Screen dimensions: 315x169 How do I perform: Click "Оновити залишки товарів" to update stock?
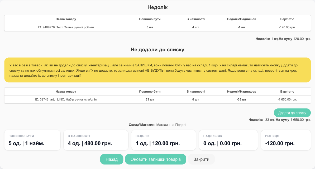156,159
